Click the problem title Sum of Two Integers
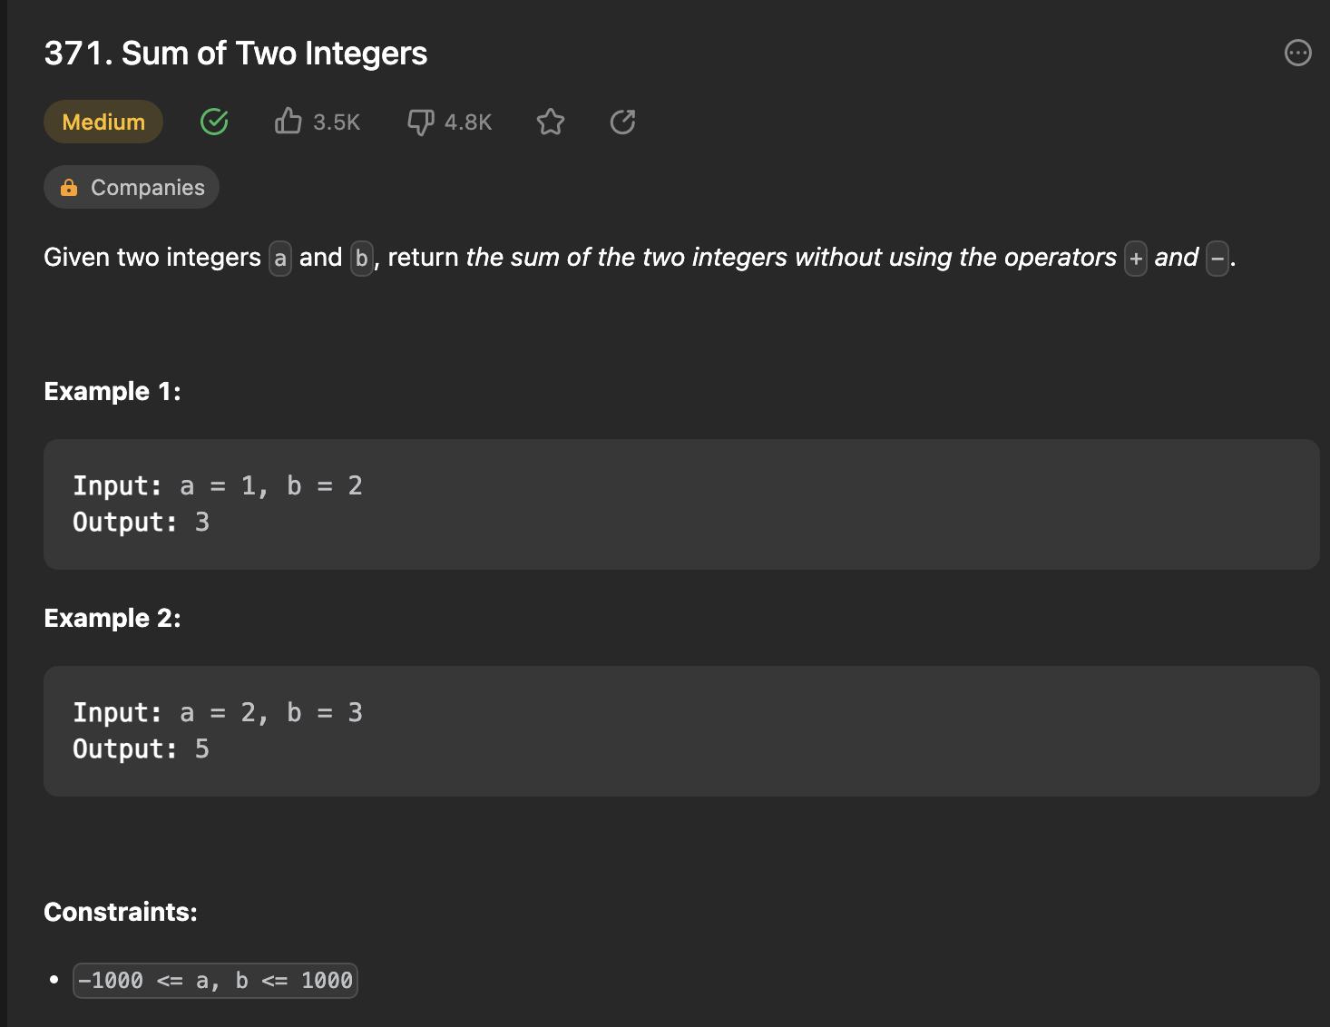The height and width of the screenshot is (1027, 1330). [x=236, y=54]
